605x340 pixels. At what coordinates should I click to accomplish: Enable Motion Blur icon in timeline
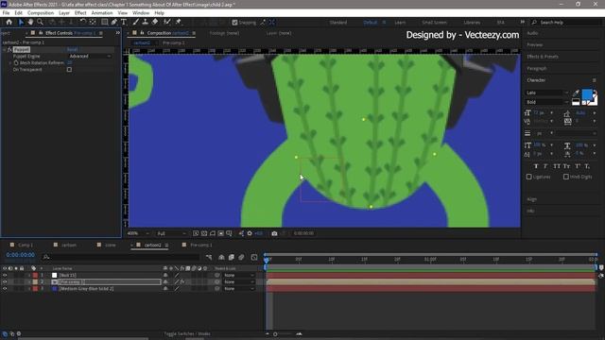click(x=241, y=257)
